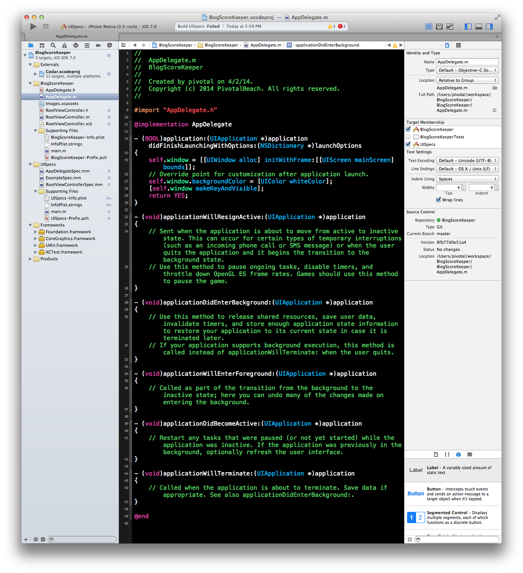Click the Indent width stepper
The width and height of the screenshot is (523, 573).
(497, 187)
